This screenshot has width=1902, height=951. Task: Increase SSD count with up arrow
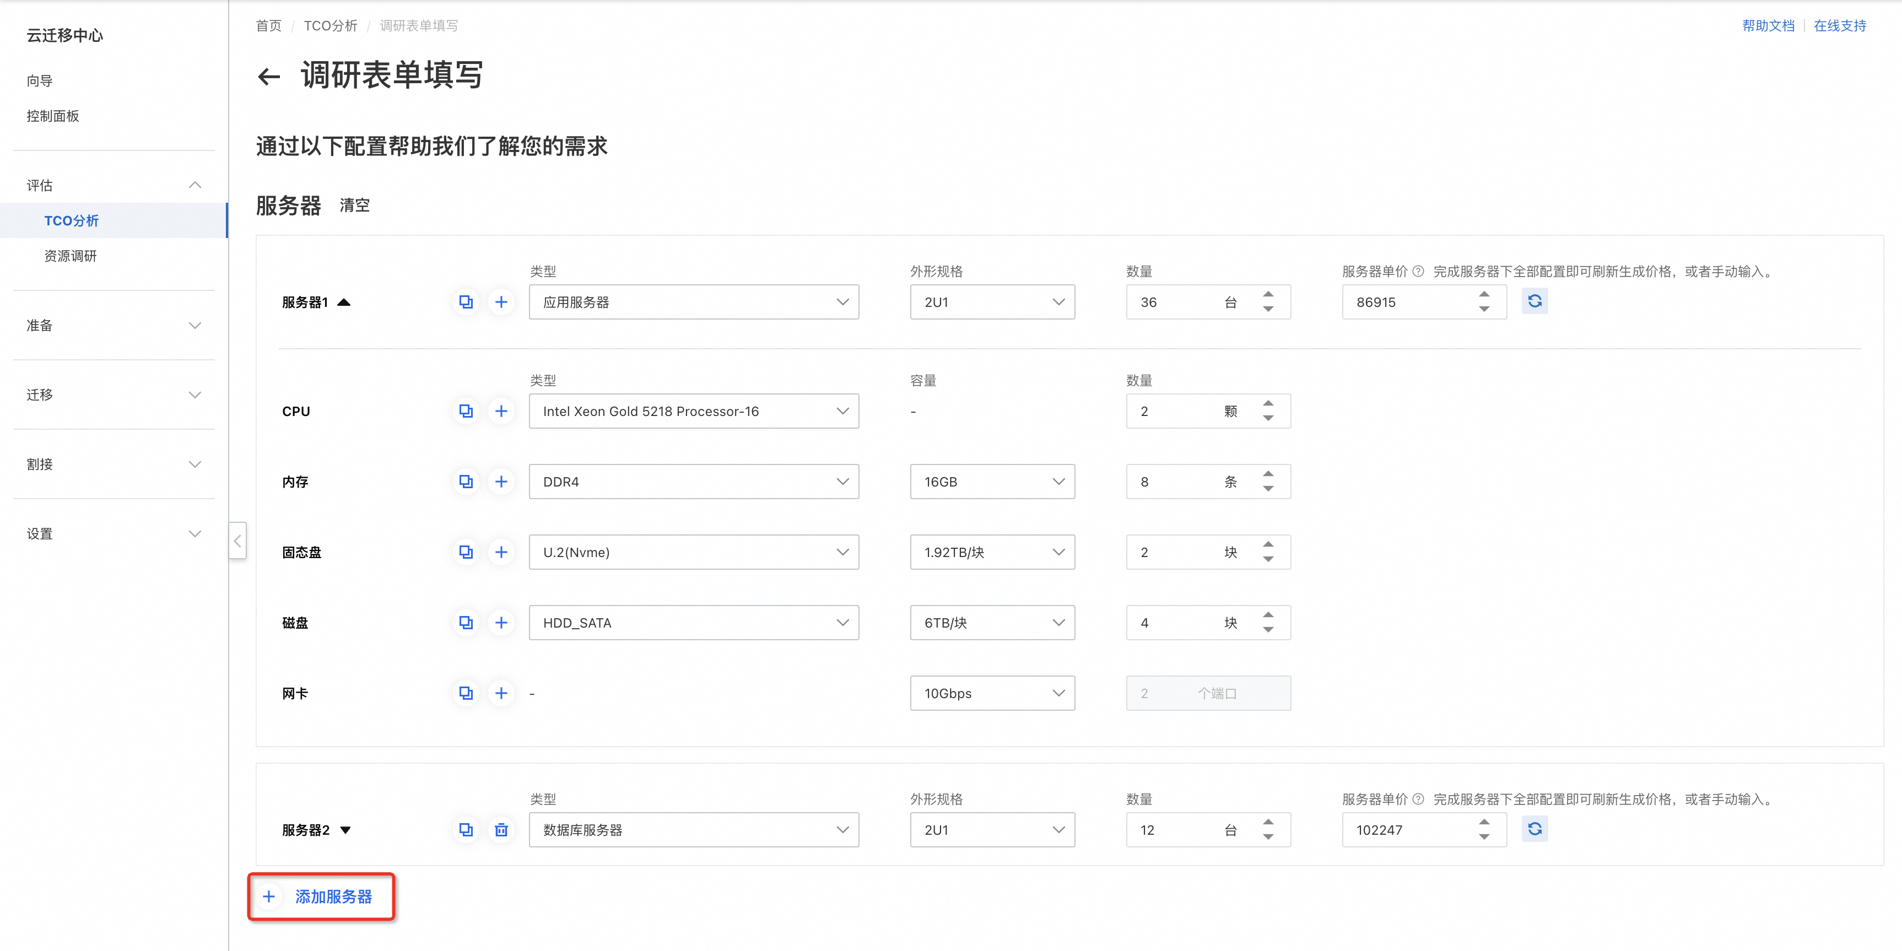1268,544
